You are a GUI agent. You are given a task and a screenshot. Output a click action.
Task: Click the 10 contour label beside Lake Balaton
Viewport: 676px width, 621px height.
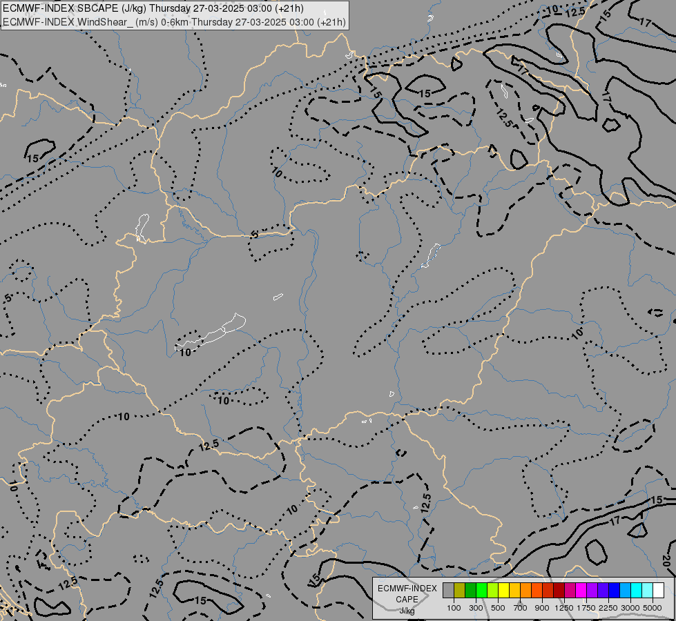tap(185, 353)
